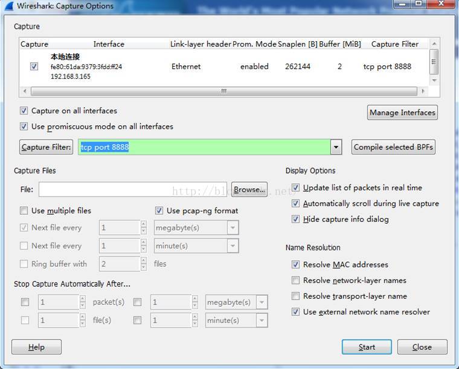The image size is (459, 369).
Task: Click Ring buffer files count field
Action: (x=120, y=264)
